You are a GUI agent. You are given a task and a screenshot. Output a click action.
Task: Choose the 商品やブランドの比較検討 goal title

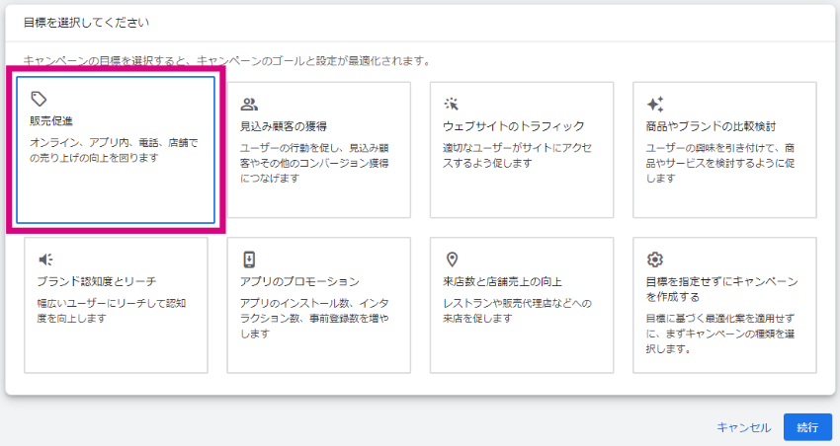tap(711, 126)
